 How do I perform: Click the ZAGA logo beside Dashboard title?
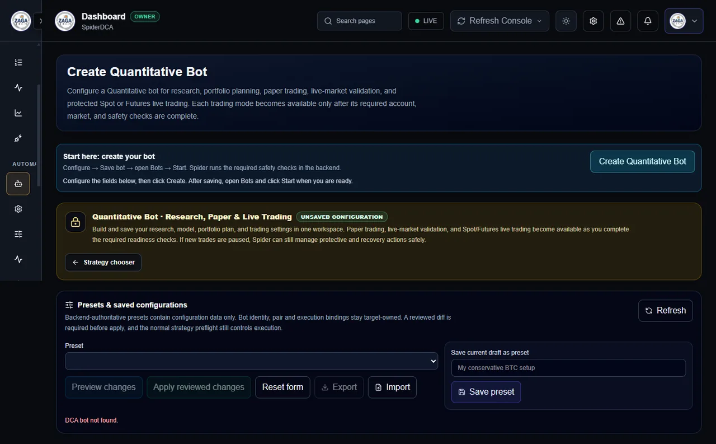[65, 21]
